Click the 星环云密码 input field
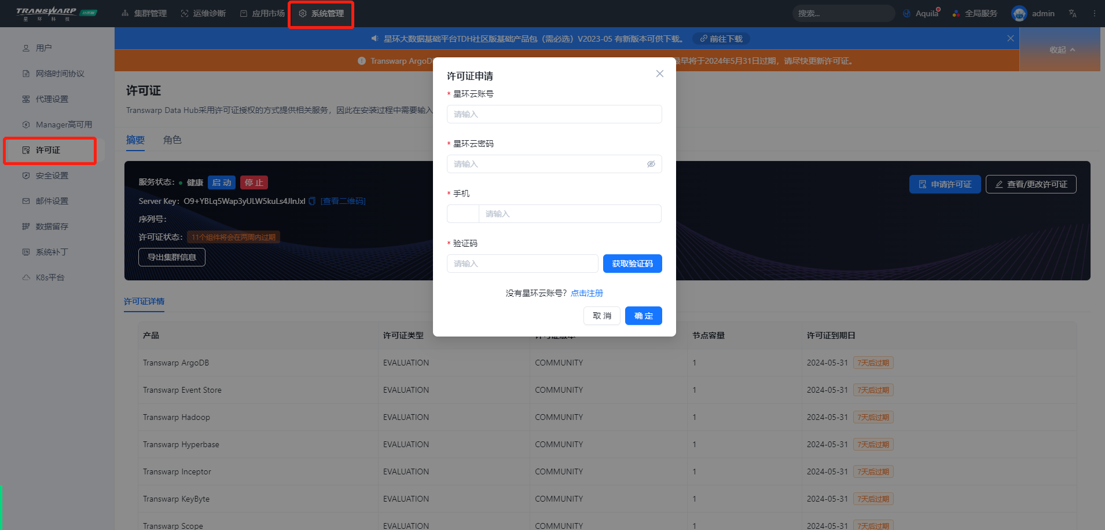 (x=554, y=164)
